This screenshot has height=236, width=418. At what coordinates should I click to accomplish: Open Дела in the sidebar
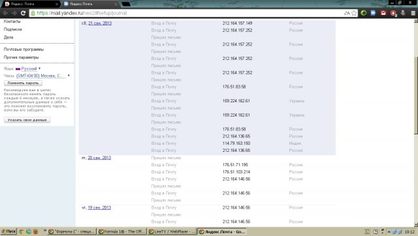point(8,37)
